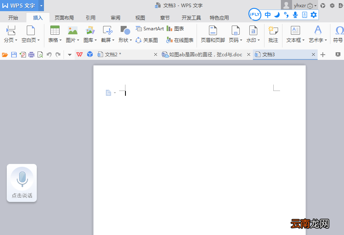Insert WordArt (艺术字)
This screenshot has height=235, width=344.
click(x=318, y=34)
